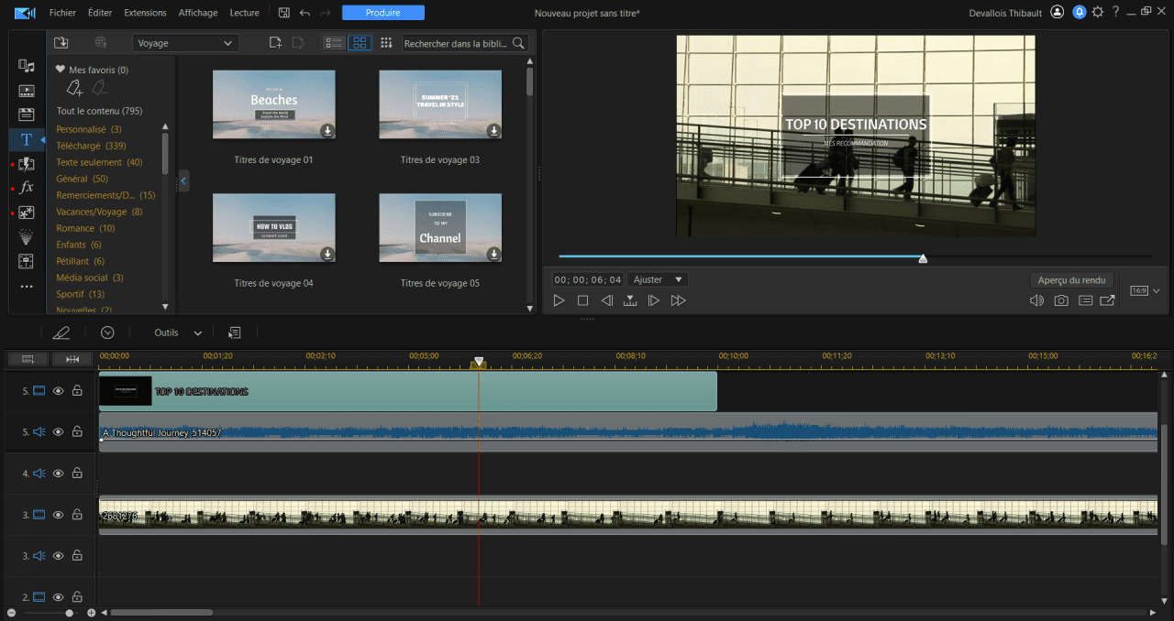Select the TOP 10 DESTINATIONS title clip
Screen dimensions: 1174x621
click(x=407, y=391)
